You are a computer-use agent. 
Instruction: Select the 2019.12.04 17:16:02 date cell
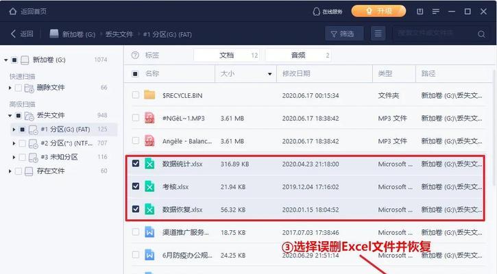pyautogui.click(x=311, y=187)
